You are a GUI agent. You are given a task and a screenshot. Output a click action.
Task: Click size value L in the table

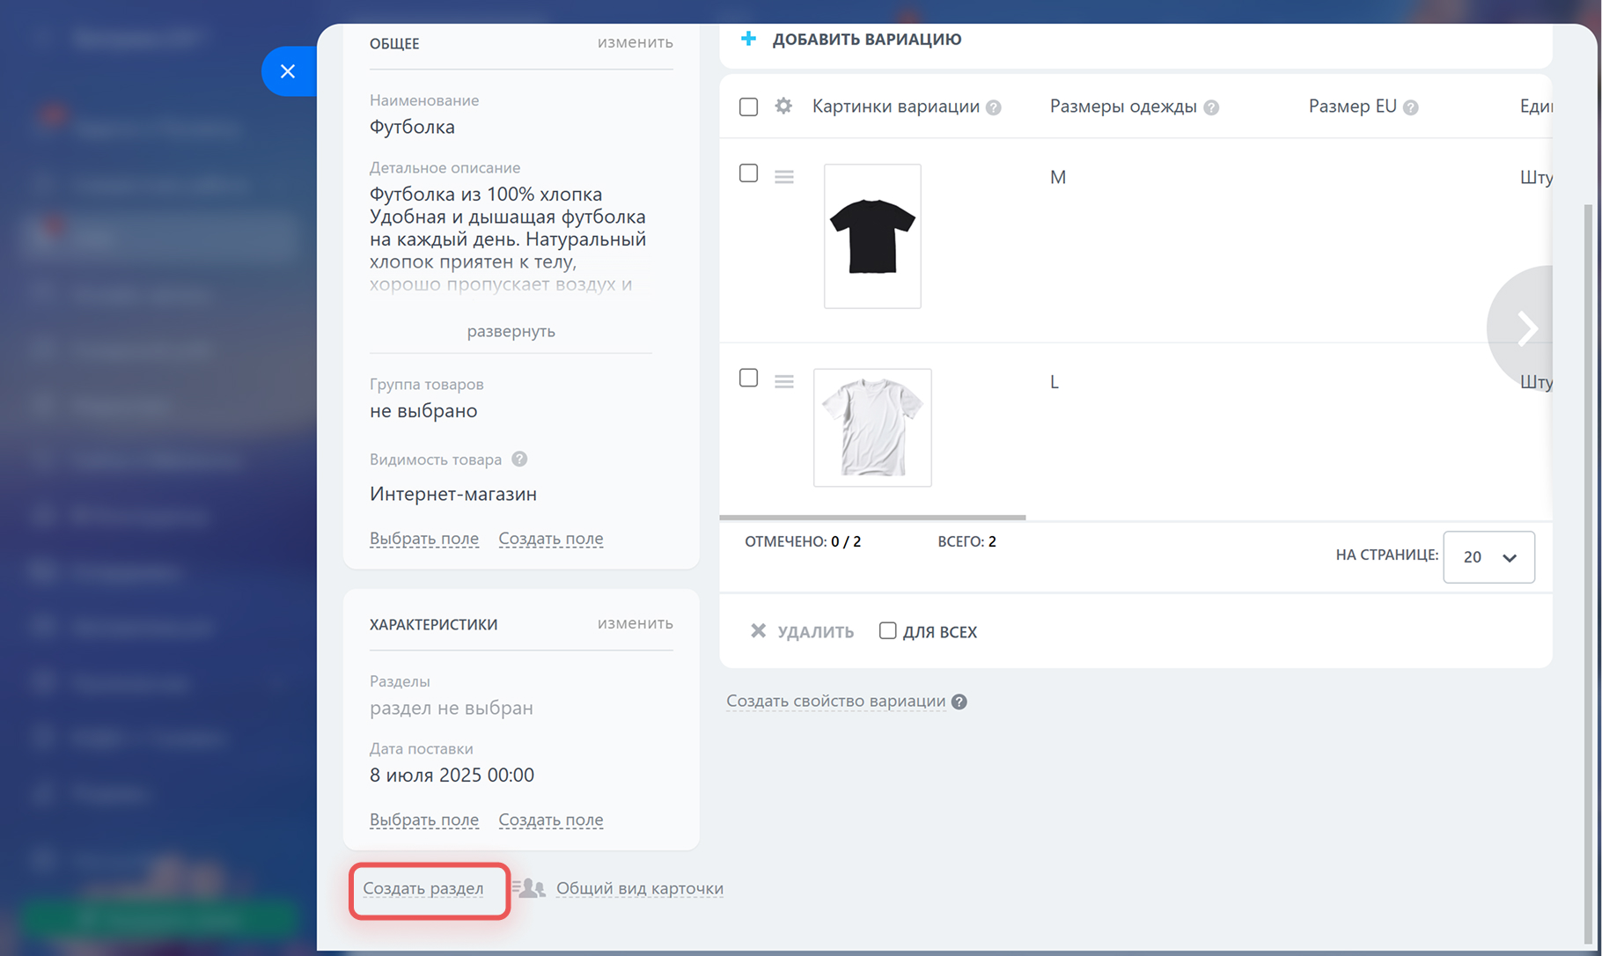coord(1055,381)
